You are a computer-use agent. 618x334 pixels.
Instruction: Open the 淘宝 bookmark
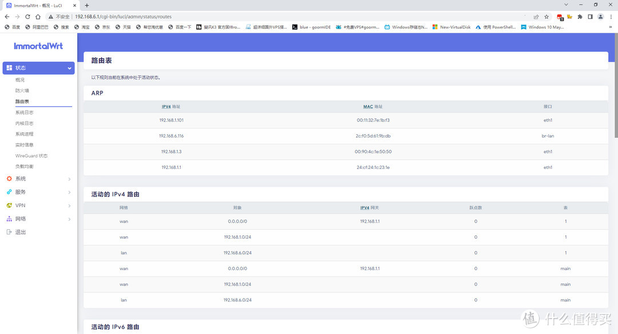click(82, 27)
